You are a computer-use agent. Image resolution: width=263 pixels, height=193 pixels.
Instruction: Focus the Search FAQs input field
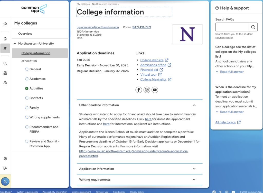click(232, 27)
